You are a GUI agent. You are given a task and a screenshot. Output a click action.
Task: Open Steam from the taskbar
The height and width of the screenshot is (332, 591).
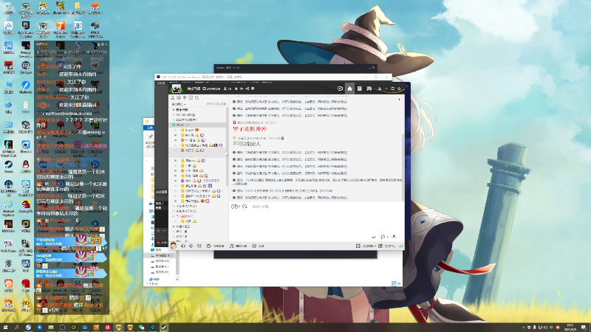coord(164,328)
